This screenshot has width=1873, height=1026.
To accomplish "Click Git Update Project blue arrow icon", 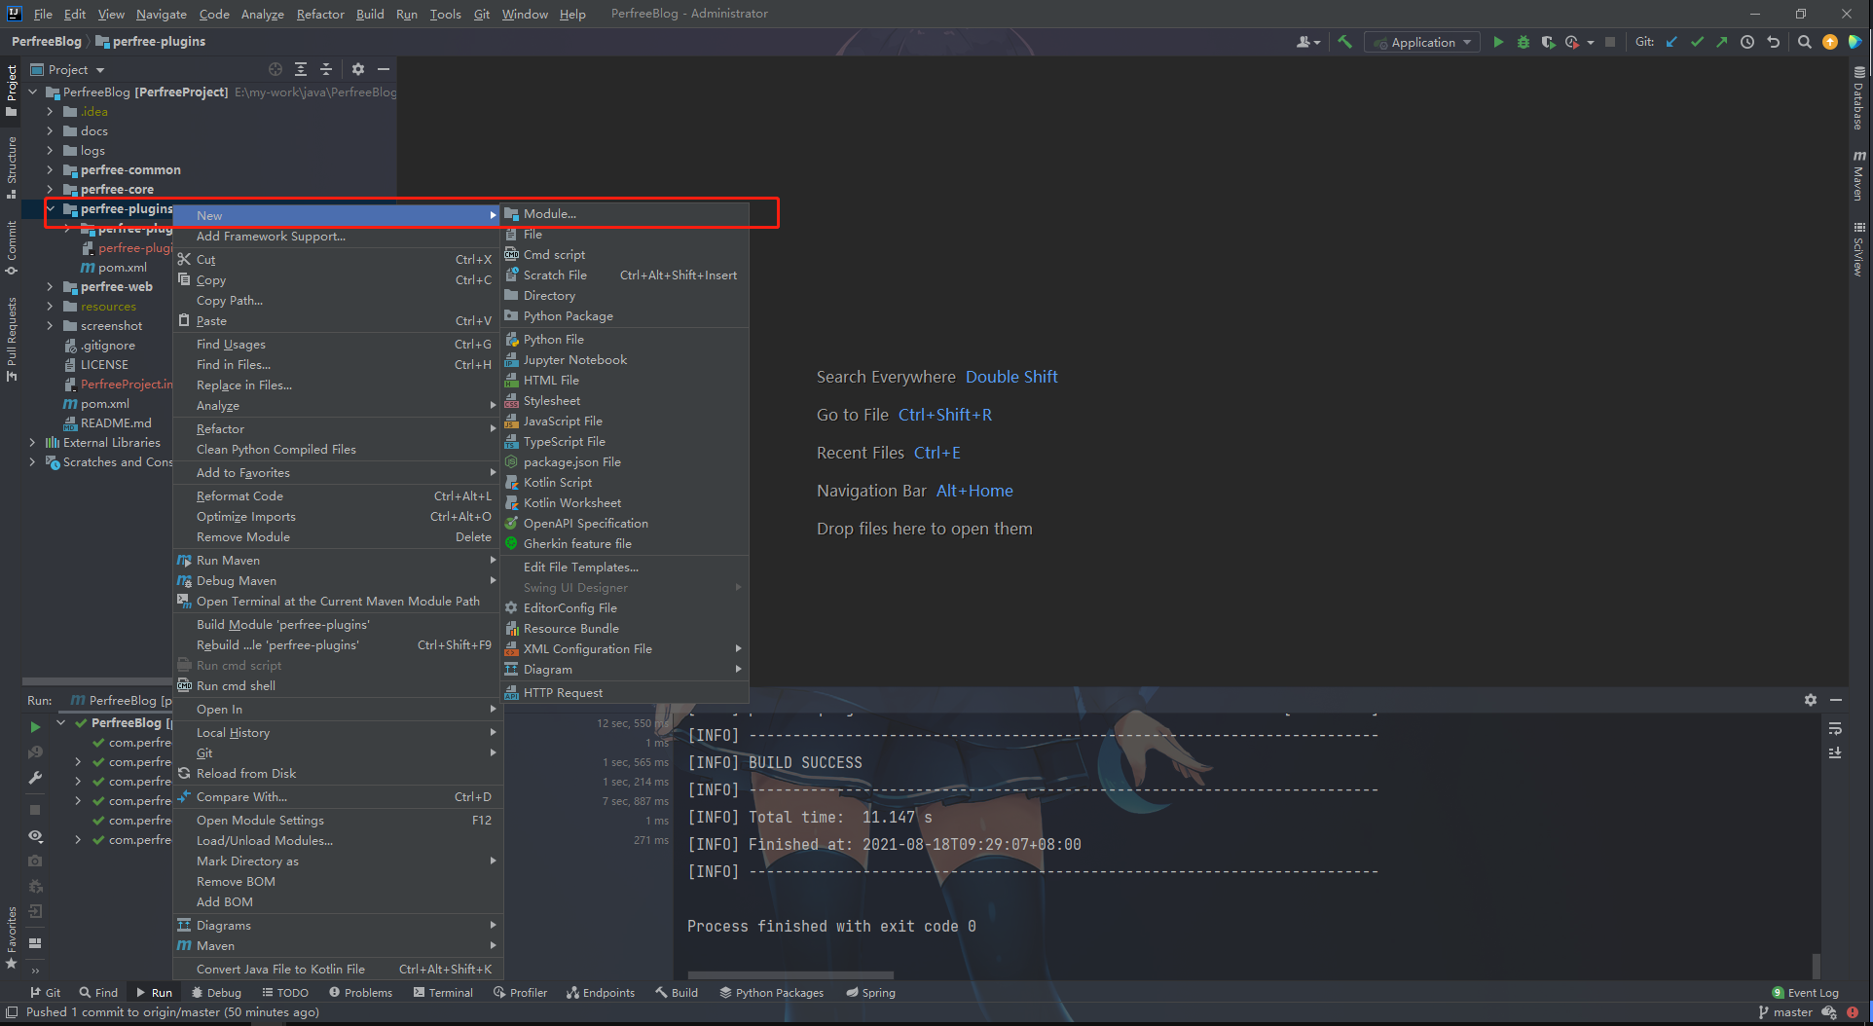I will tap(1671, 42).
